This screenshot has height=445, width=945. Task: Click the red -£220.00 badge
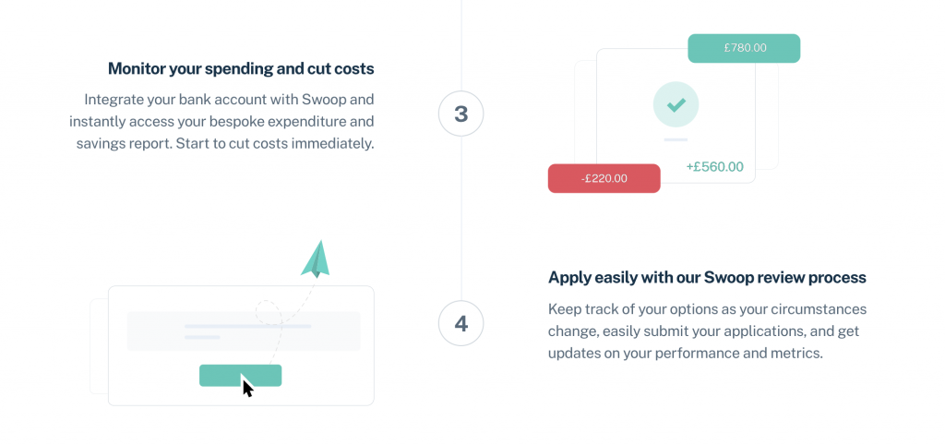coord(604,178)
